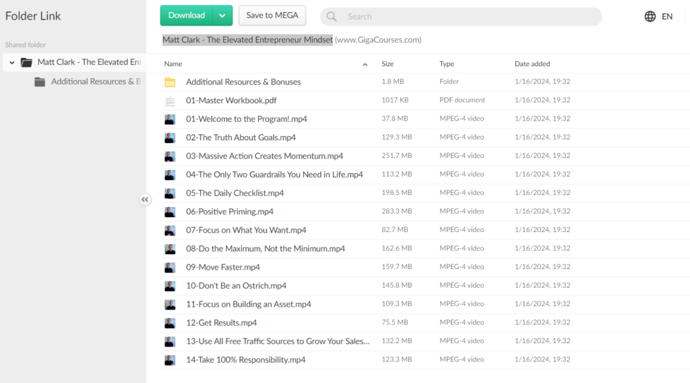Open EN language selector

666,16
